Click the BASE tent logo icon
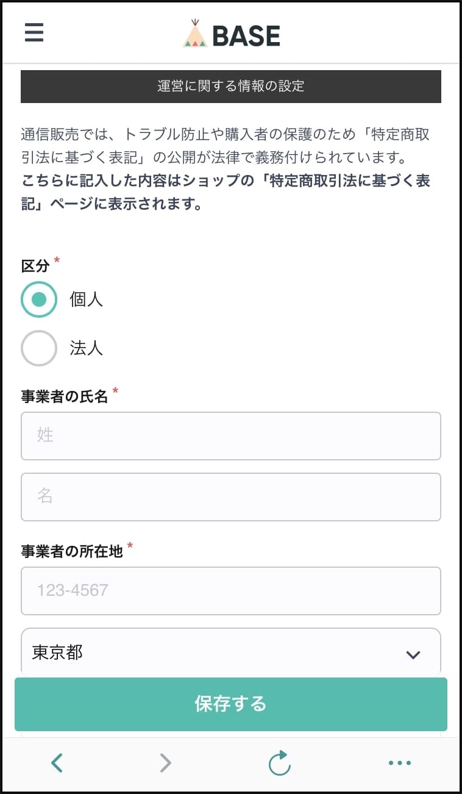The image size is (462, 794). (x=195, y=34)
